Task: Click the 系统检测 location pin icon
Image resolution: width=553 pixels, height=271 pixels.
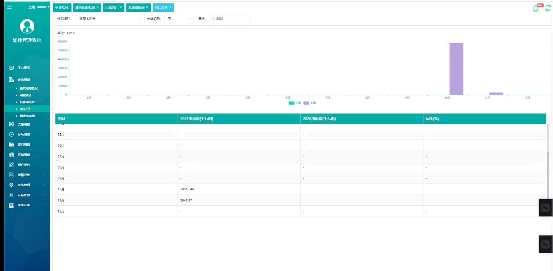Action: click(11, 185)
